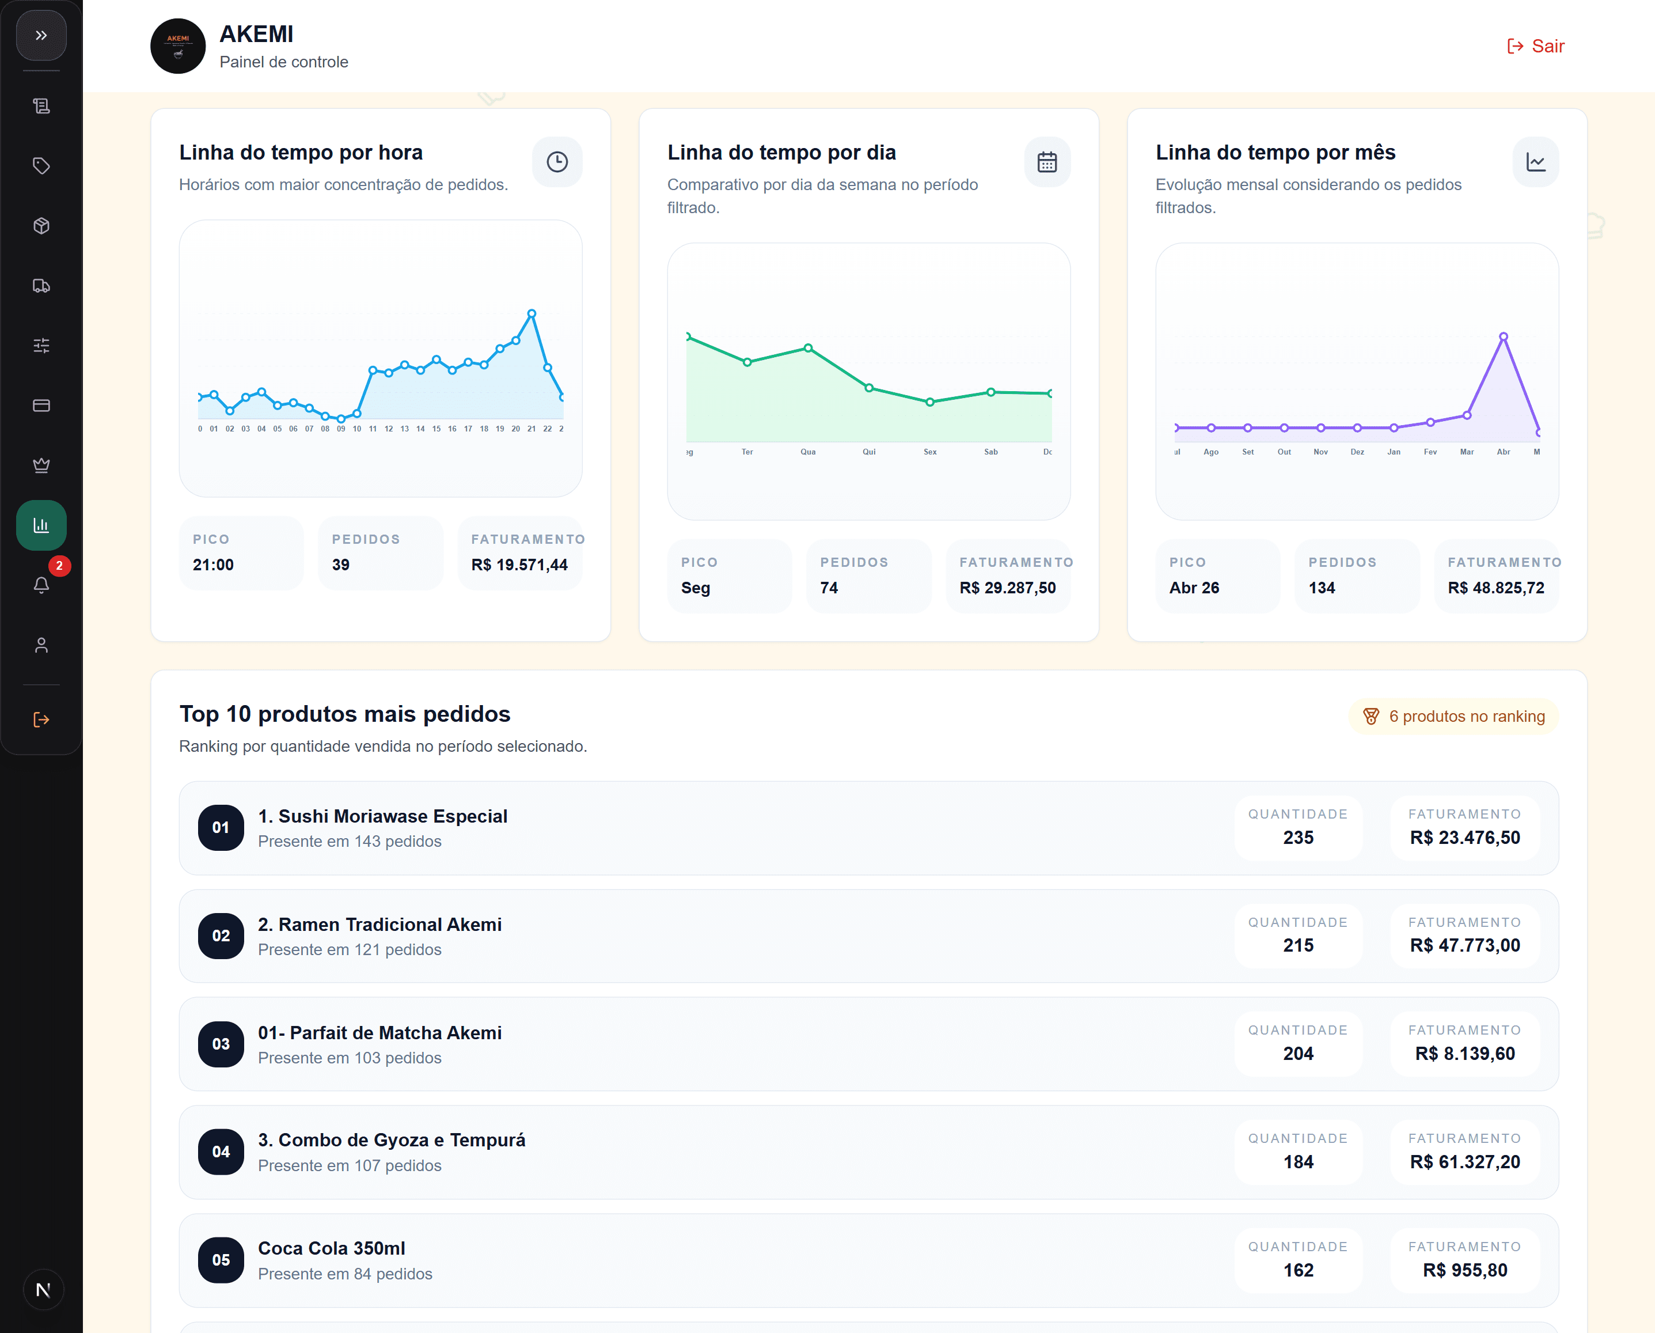Image resolution: width=1655 pixels, height=1333 pixels.
Task: Open the products box icon in sidebar
Action: click(41, 226)
